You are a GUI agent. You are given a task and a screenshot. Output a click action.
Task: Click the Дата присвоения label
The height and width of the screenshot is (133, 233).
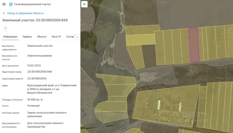(10, 66)
